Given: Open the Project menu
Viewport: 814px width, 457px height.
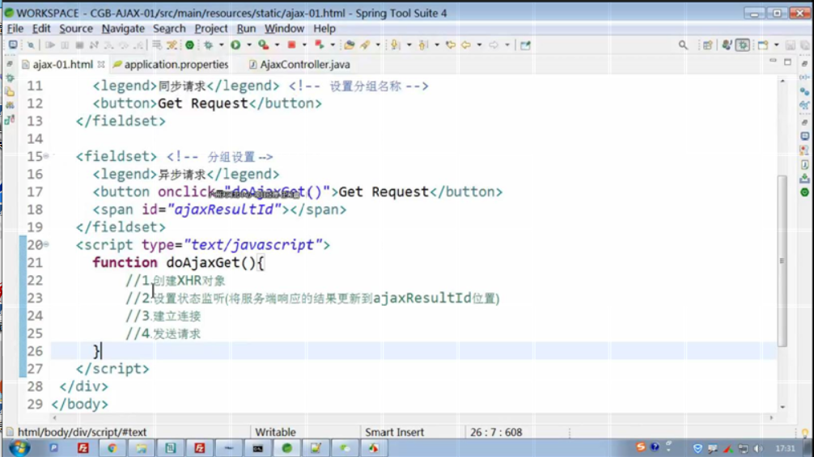Looking at the screenshot, I should 210,28.
